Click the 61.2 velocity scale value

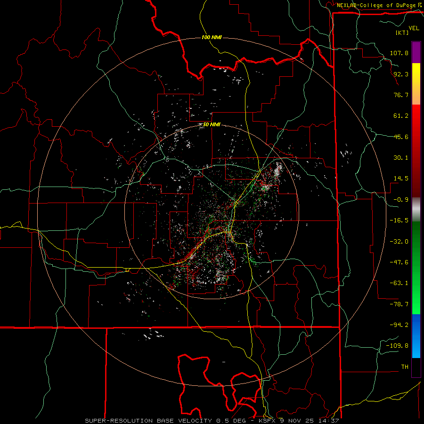(401, 116)
